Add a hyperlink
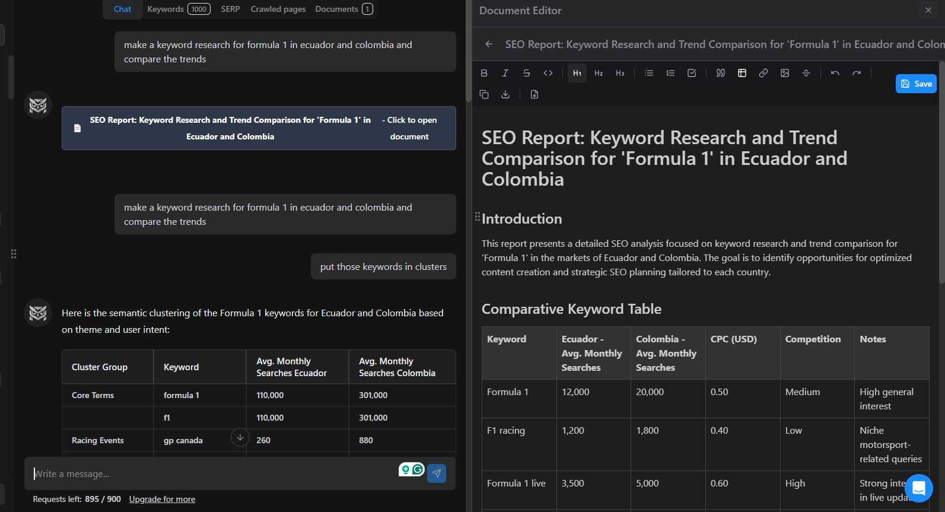The width and height of the screenshot is (945, 512). [x=763, y=73]
